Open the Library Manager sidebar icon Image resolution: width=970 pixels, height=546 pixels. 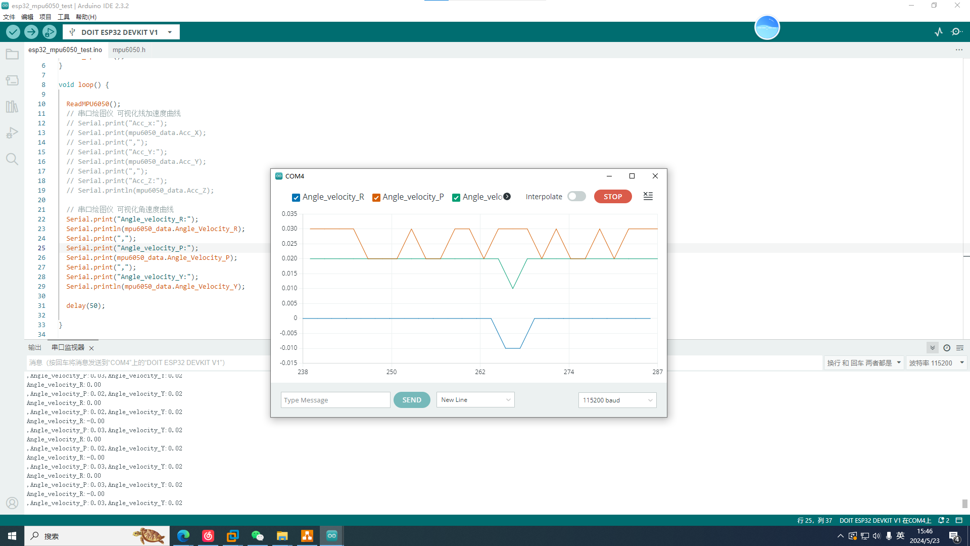click(12, 107)
